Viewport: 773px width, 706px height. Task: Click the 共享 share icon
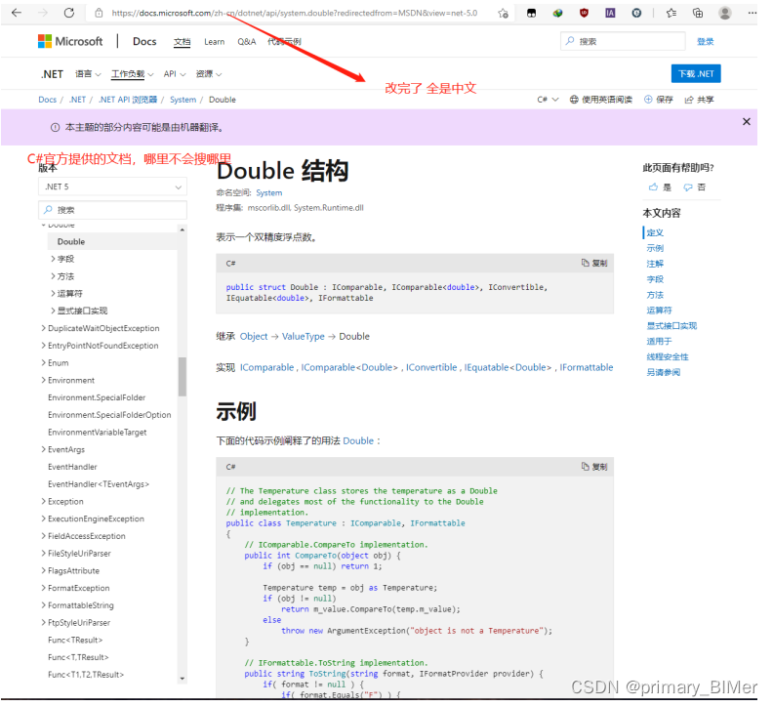(x=699, y=100)
